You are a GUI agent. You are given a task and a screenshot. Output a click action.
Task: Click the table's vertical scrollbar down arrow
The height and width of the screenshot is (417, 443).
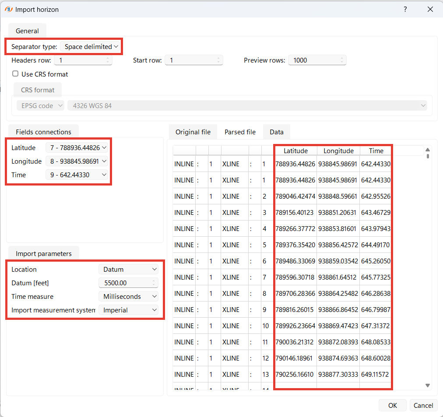pos(428,385)
